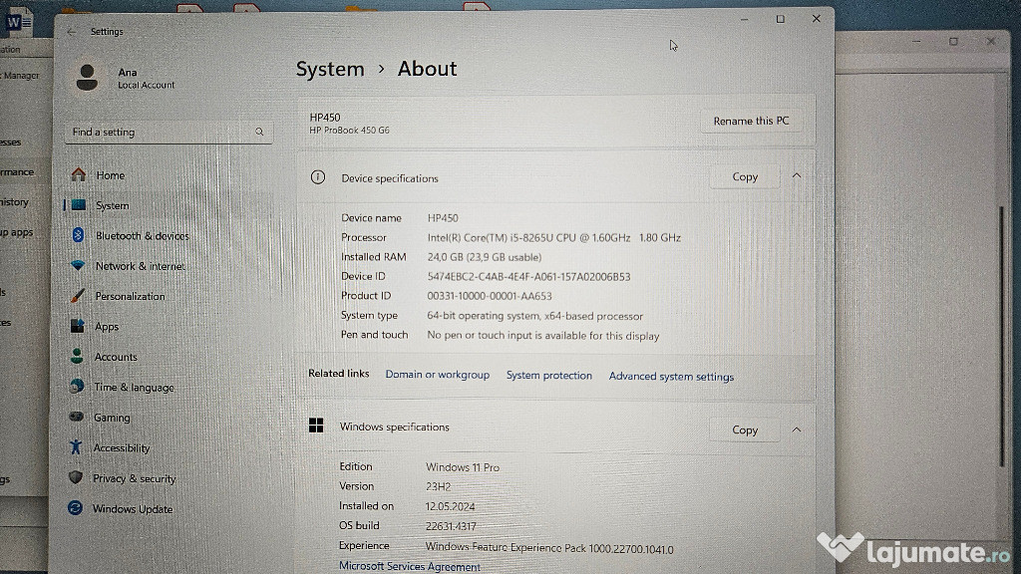Click the Device name value HP450
Screen dimensions: 1021x574
point(443,218)
